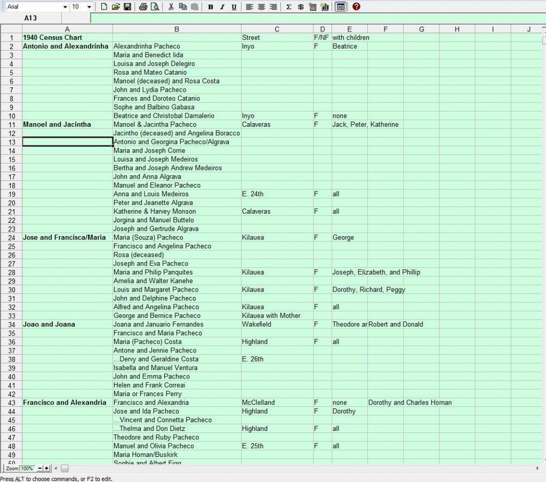Select cell 'Alexandrinha Pacheco'
The width and height of the screenshot is (546, 482).
click(176, 46)
